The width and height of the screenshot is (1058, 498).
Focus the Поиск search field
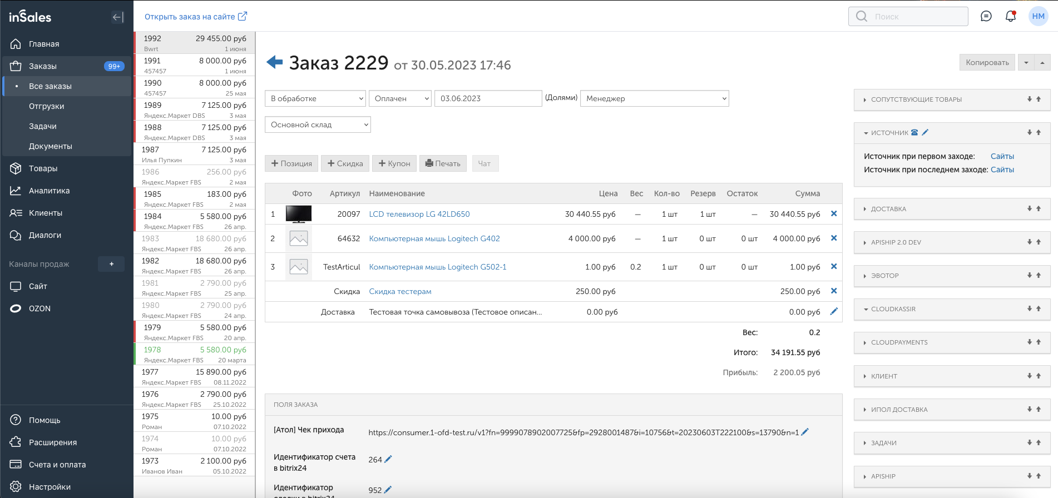point(908,16)
